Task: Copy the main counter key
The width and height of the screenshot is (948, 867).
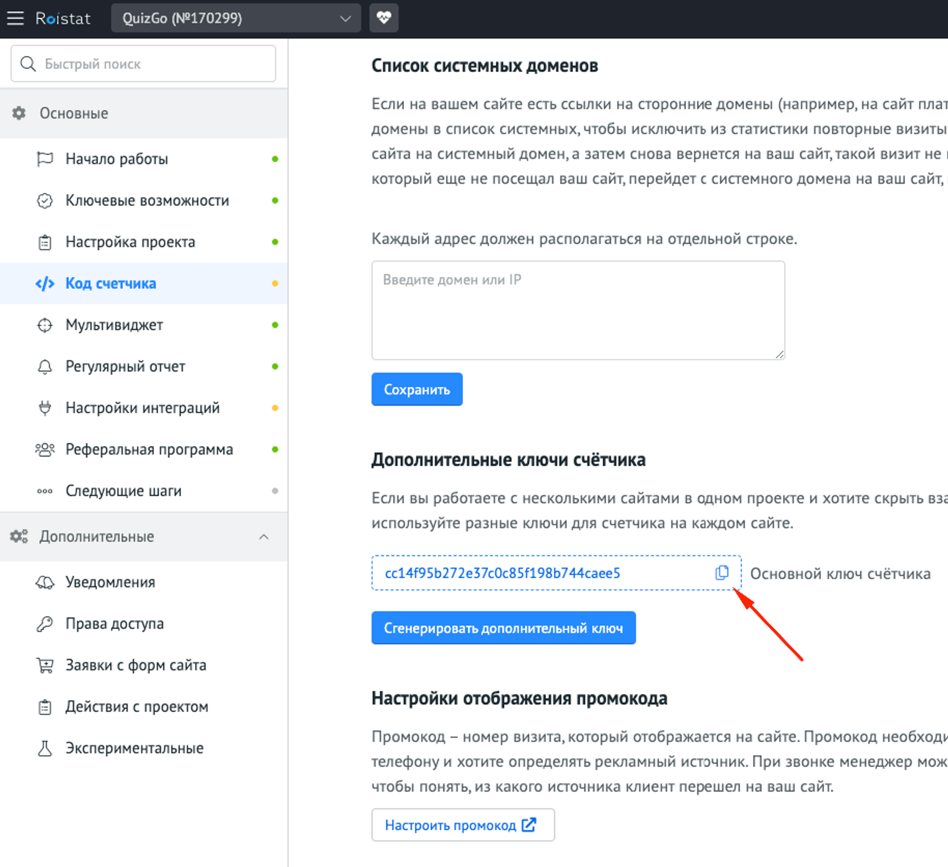Action: pyautogui.click(x=721, y=573)
